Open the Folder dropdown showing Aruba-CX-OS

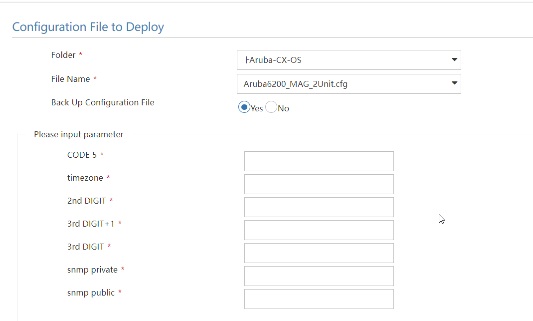tap(349, 60)
